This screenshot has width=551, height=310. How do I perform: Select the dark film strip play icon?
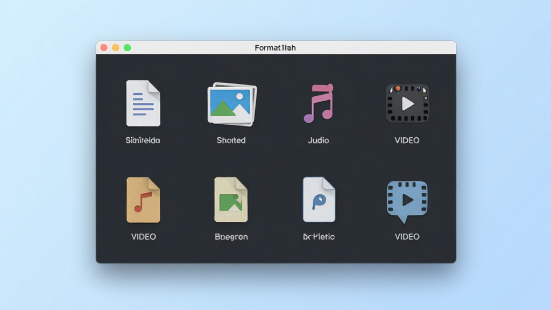pos(407,103)
